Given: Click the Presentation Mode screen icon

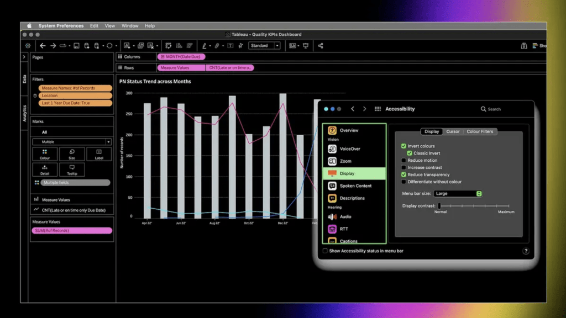Looking at the screenshot, I should pyautogui.click(x=306, y=46).
